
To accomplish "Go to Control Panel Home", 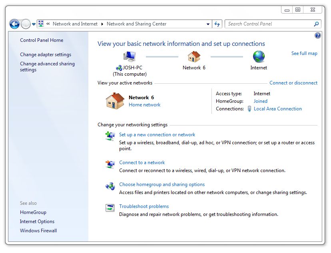I will coord(42,40).
